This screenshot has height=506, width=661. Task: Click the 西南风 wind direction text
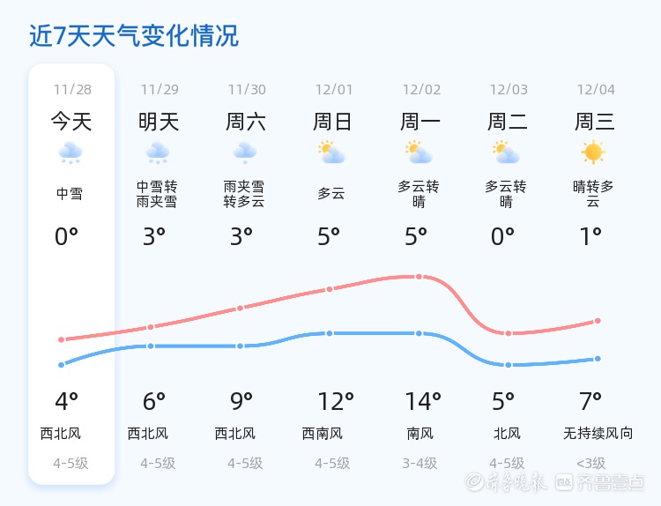tap(322, 434)
